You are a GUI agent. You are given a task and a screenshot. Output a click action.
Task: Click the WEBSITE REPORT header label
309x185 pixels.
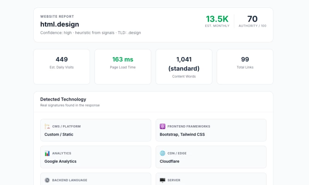(57, 17)
